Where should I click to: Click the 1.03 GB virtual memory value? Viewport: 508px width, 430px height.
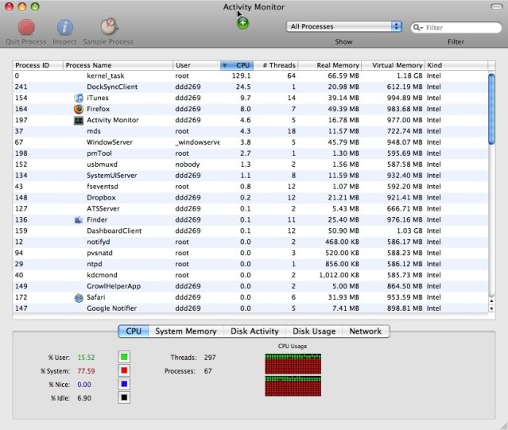409,230
